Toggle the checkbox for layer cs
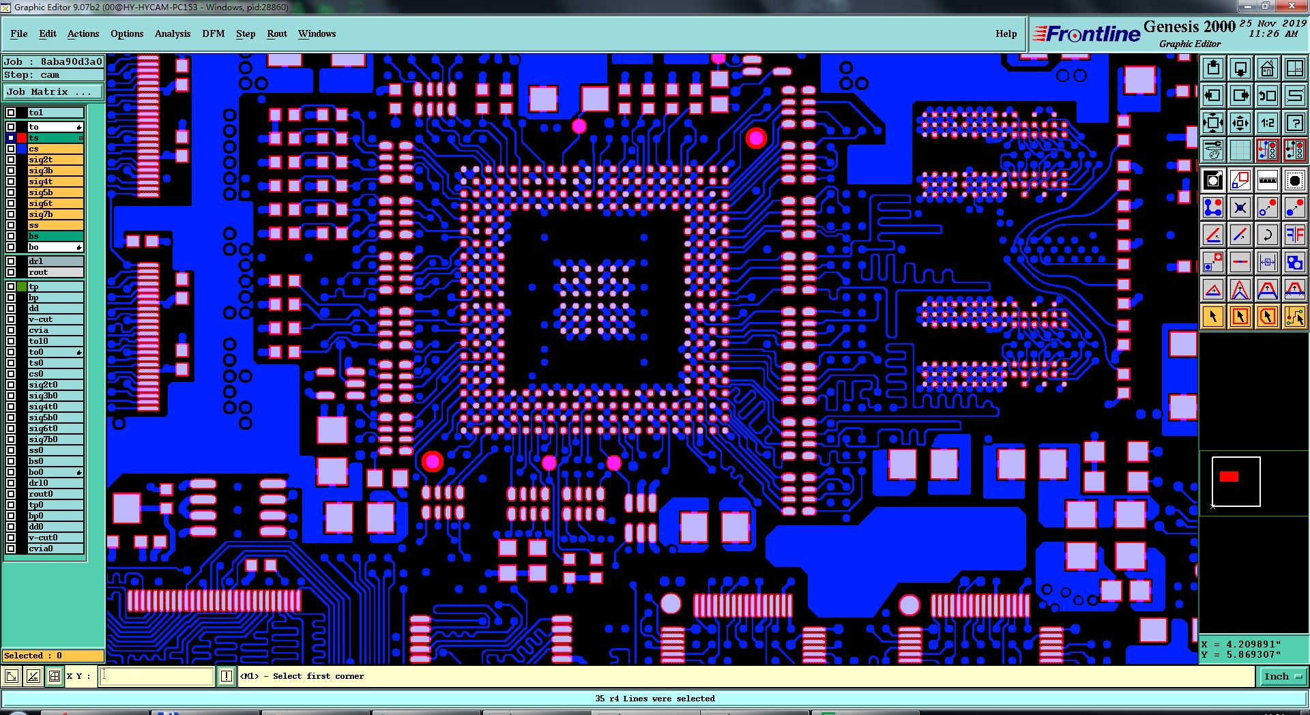The image size is (1310, 715). [x=11, y=149]
